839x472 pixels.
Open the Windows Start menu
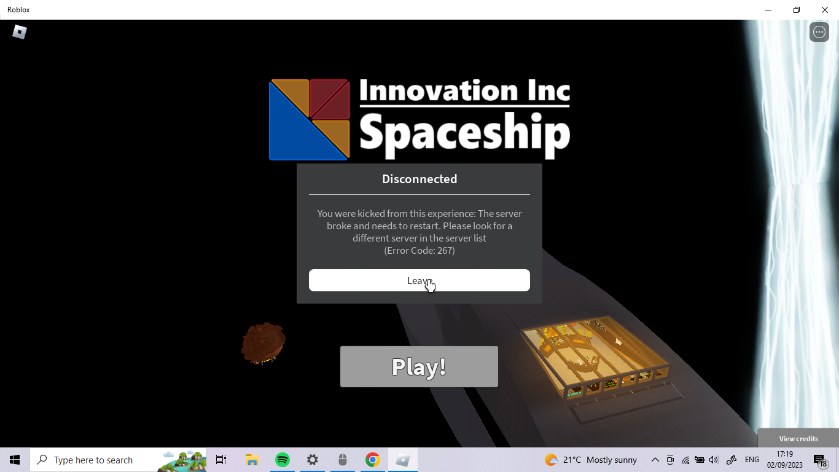pyautogui.click(x=15, y=460)
